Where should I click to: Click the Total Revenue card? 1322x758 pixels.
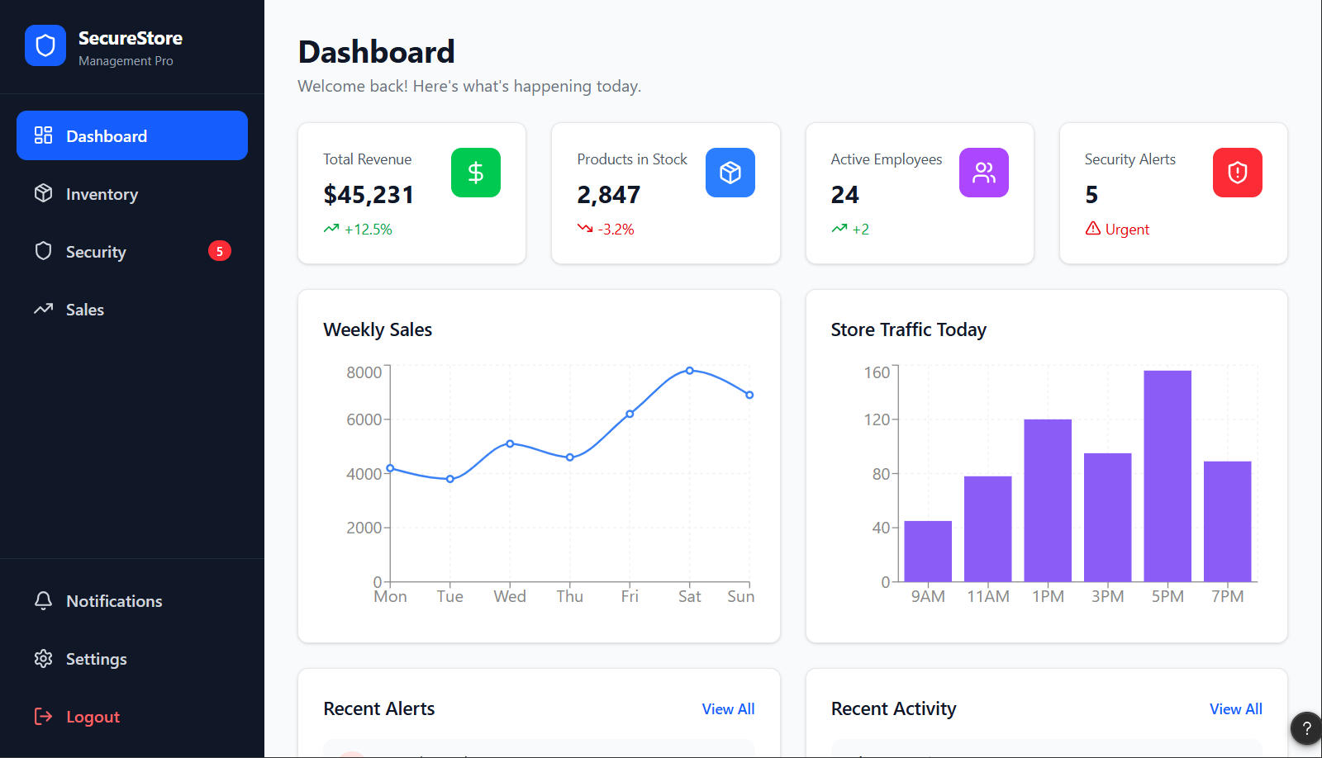pyautogui.click(x=411, y=193)
